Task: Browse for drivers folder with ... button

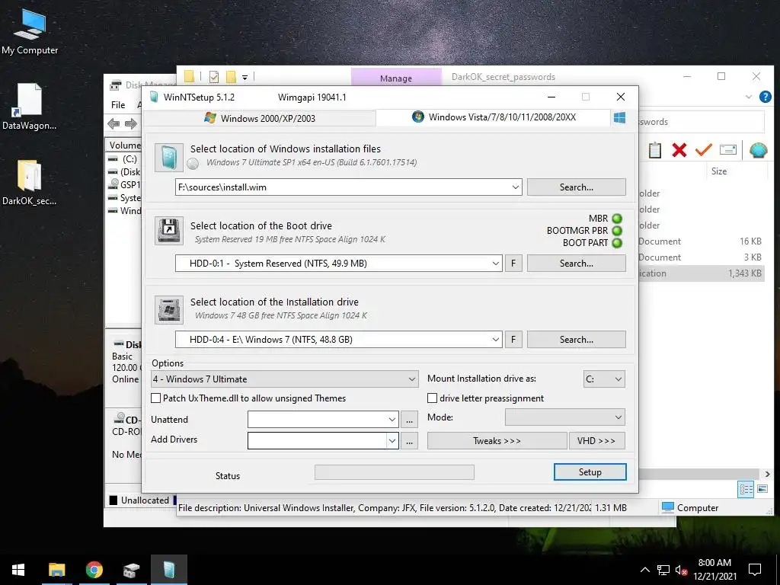Action: point(409,441)
